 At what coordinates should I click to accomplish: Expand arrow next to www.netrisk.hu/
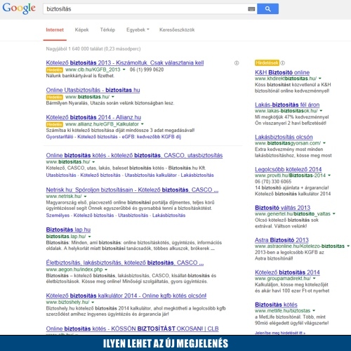(85, 197)
